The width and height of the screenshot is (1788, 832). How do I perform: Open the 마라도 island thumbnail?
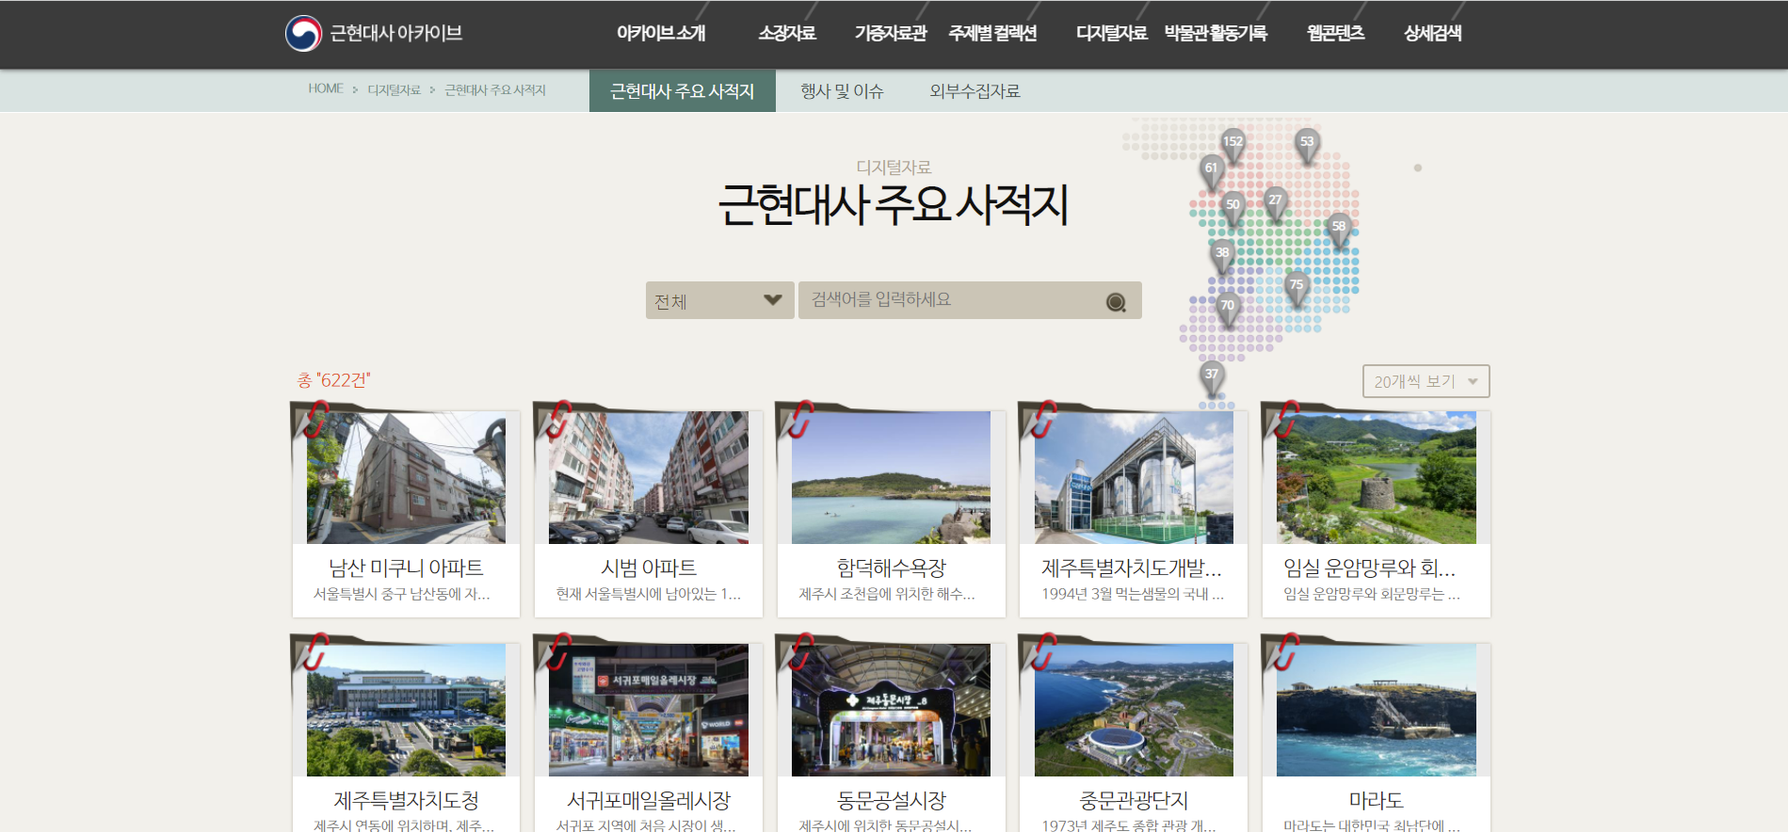[x=1376, y=711]
